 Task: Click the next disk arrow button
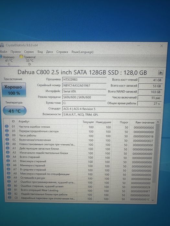161,72
